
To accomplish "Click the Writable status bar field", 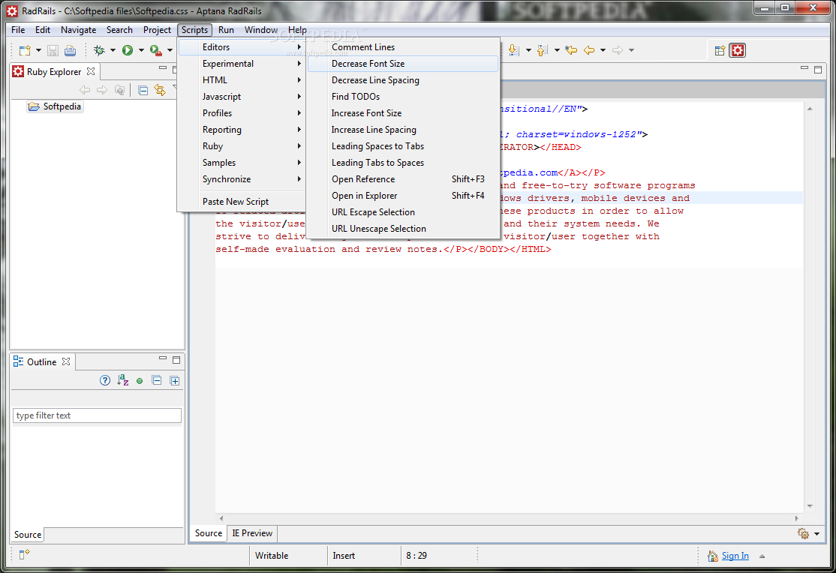I will tap(288, 556).
